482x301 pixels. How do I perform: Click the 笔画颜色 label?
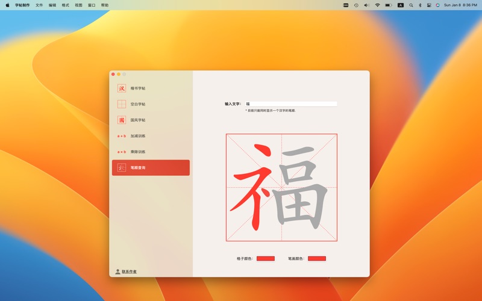296,259
